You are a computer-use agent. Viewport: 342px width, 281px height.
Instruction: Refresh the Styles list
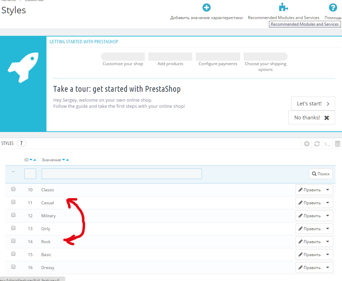(x=317, y=144)
